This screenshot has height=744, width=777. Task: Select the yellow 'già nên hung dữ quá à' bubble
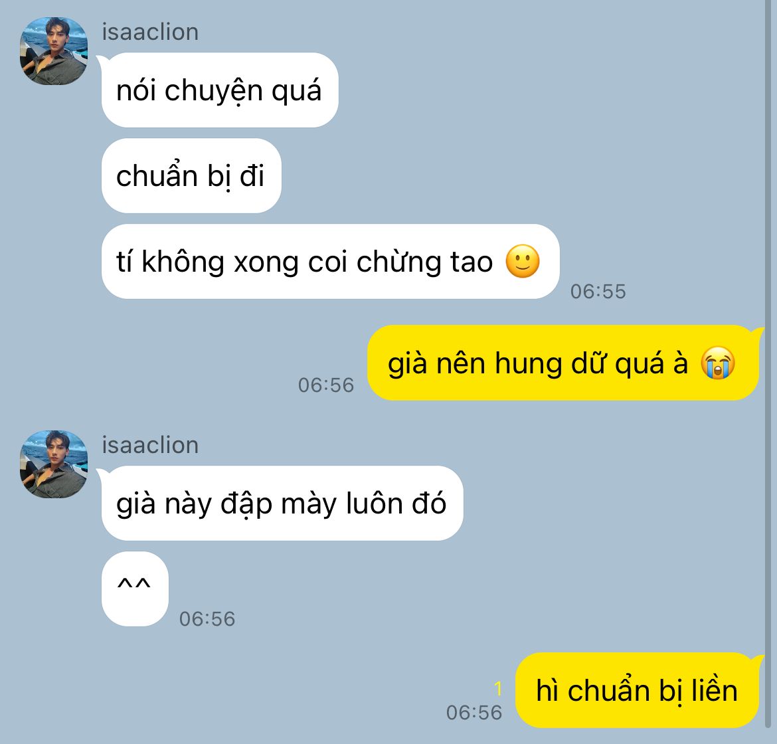[563, 363]
